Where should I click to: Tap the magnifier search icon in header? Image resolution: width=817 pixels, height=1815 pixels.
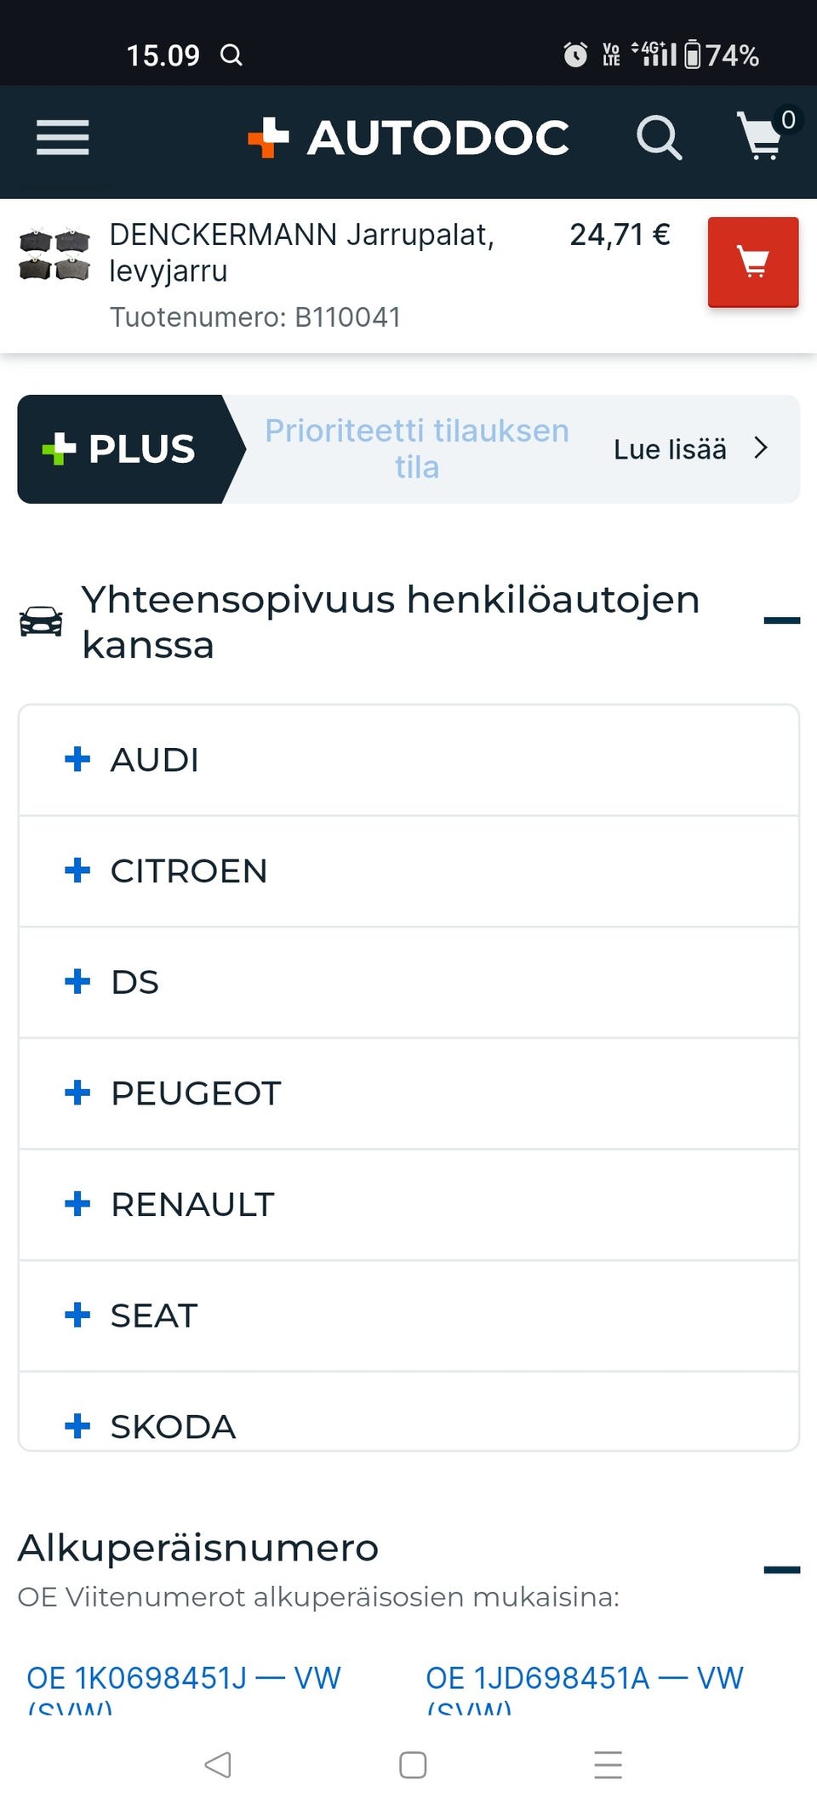(x=660, y=138)
